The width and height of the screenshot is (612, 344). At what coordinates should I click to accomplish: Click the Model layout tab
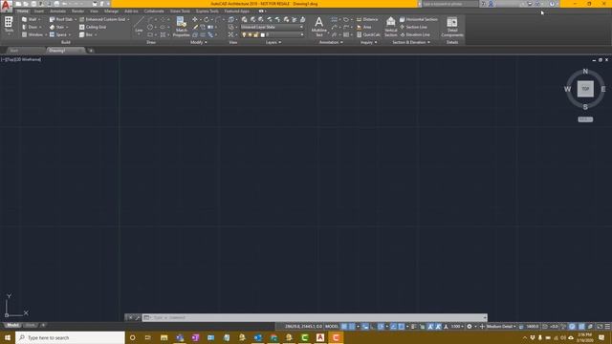12,325
